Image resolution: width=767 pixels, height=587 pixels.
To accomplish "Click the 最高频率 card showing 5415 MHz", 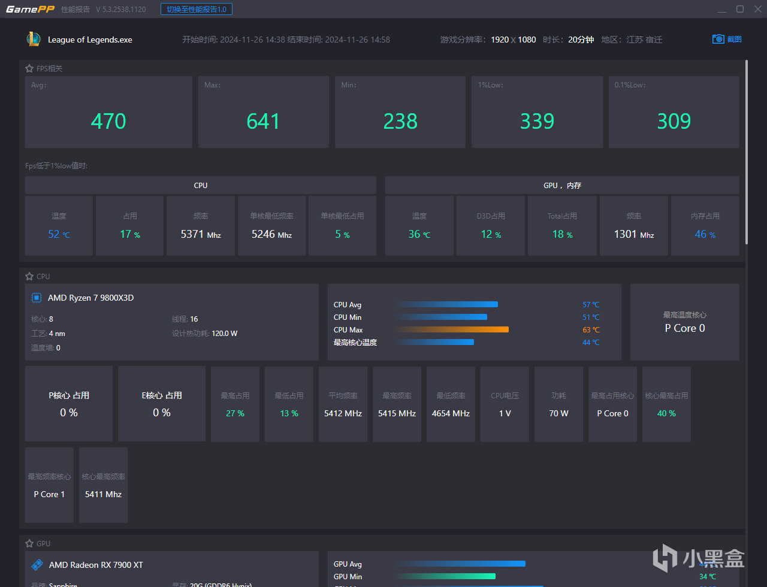I will pos(397,404).
